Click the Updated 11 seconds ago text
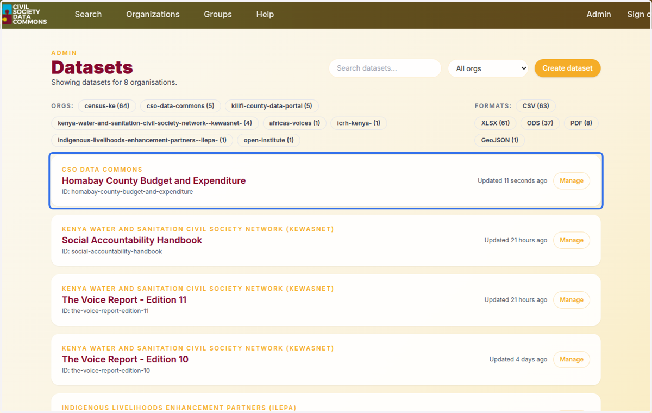Screen dimensions: 652x413 [x=512, y=181]
